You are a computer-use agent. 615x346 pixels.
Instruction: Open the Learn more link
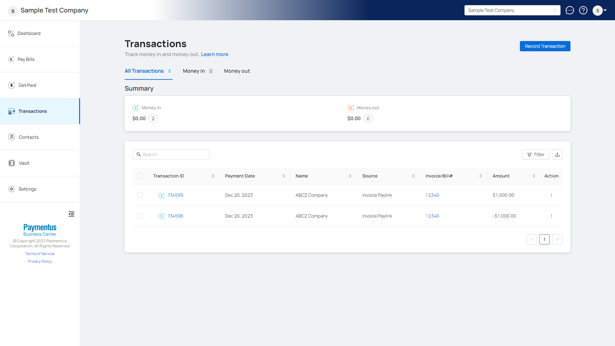[x=215, y=54]
